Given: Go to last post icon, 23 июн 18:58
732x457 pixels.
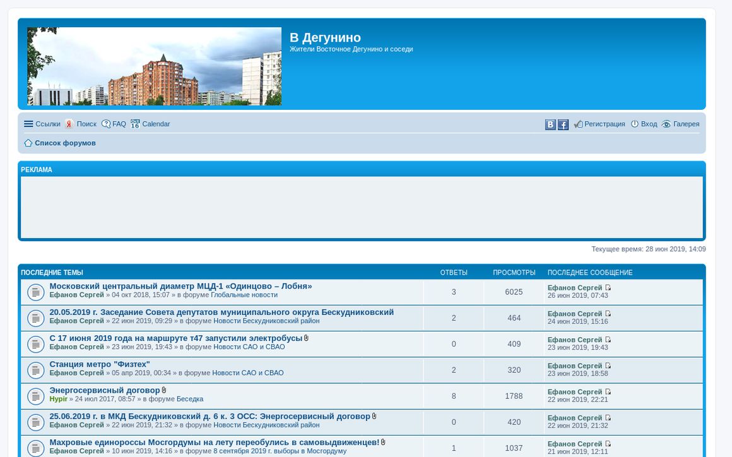Looking at the screenshot, I should coord(608,366).
